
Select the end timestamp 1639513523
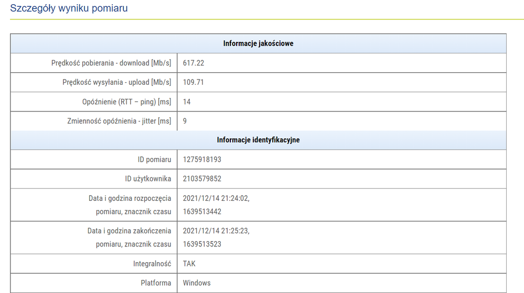(202, 244)
